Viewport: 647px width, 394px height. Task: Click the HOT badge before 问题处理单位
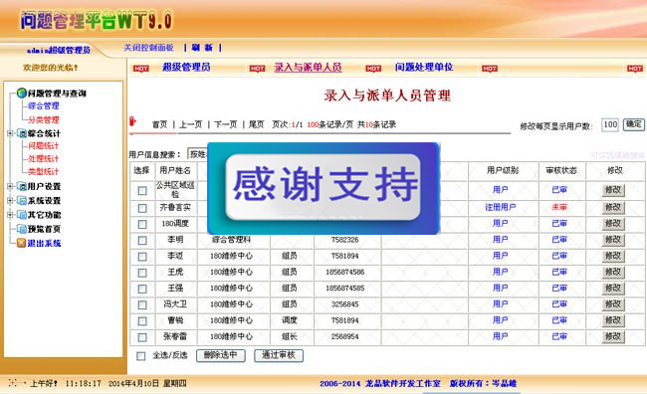(373, 69)
